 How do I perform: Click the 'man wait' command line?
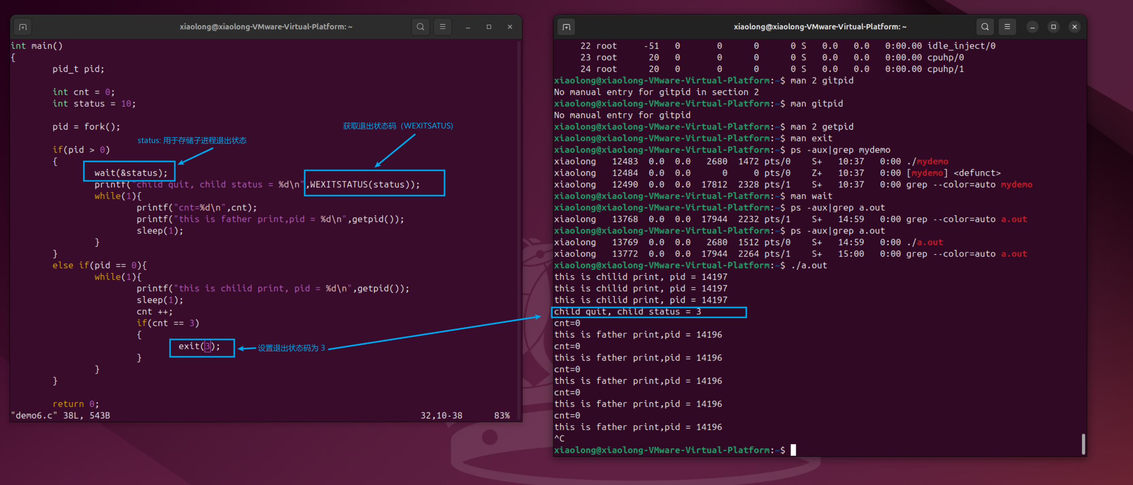[x=693, y=196]
